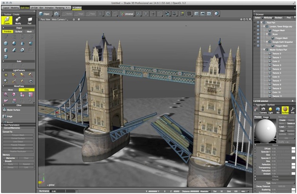Click the Diffuse color swatch
This screenshot has width=297, height=194.
(x=293, y=149)
